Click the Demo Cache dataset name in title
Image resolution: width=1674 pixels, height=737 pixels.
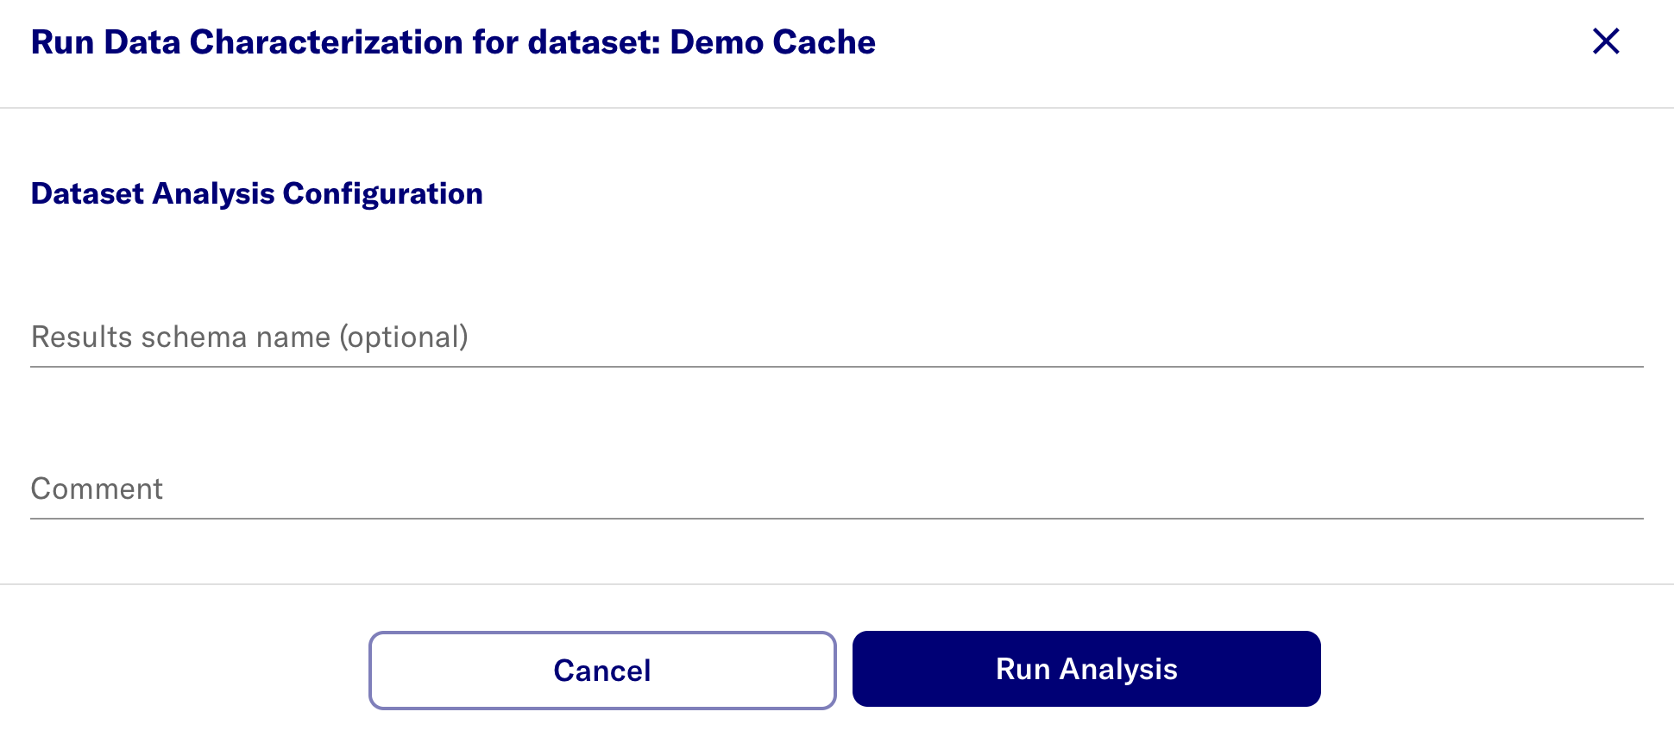tap(772, 42)
